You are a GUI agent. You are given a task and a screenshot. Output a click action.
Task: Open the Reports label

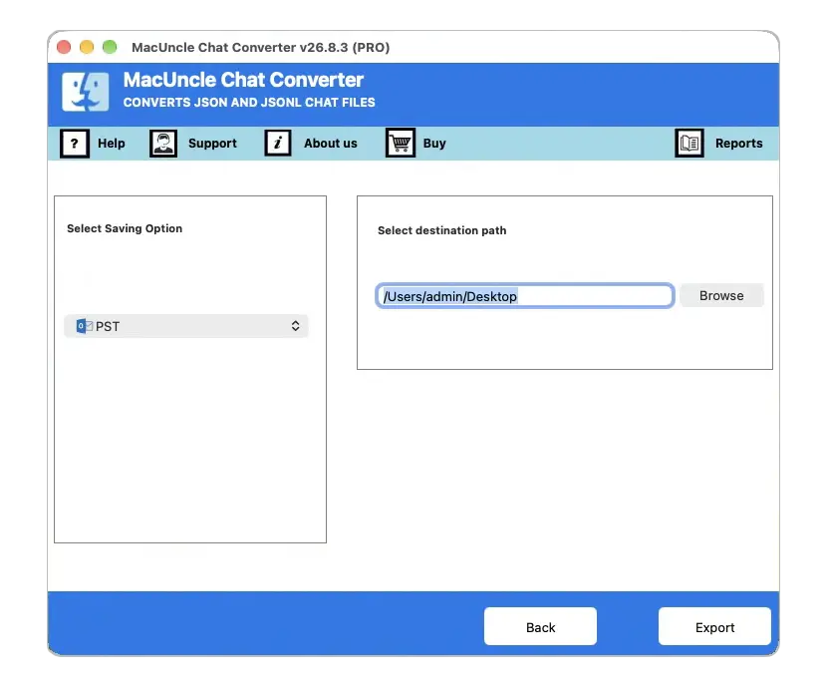[x=739, y=144]
